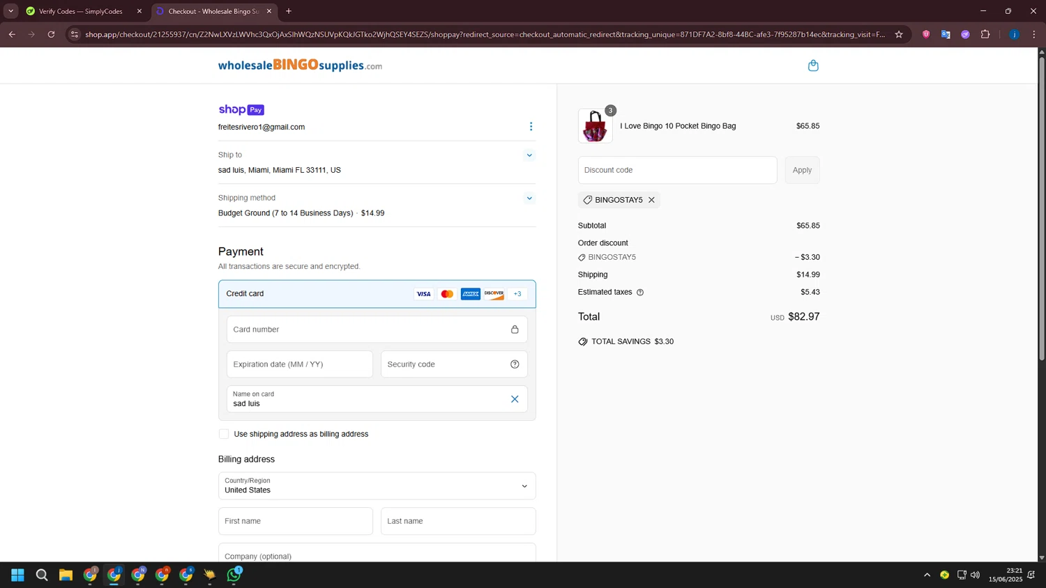
Task: Show hidden system tray icons
Action: point(927,575)
